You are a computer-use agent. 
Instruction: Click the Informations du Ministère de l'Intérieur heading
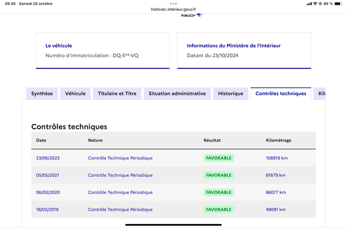(x=234, y=46)
